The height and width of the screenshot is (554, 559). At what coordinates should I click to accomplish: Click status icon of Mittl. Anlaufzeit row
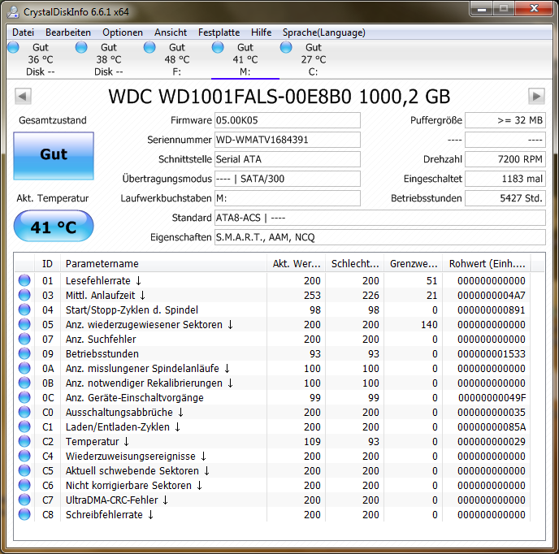(24, 295)
